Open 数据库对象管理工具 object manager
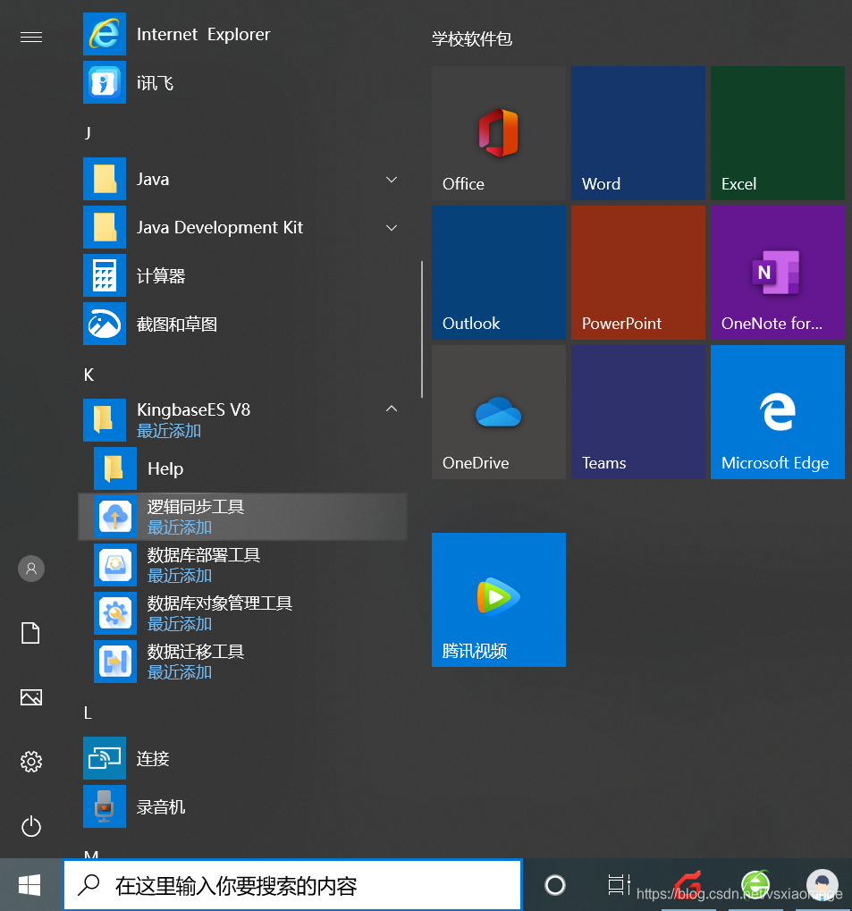Viewport: 852px width, 911px height. [x=243, y=613]
